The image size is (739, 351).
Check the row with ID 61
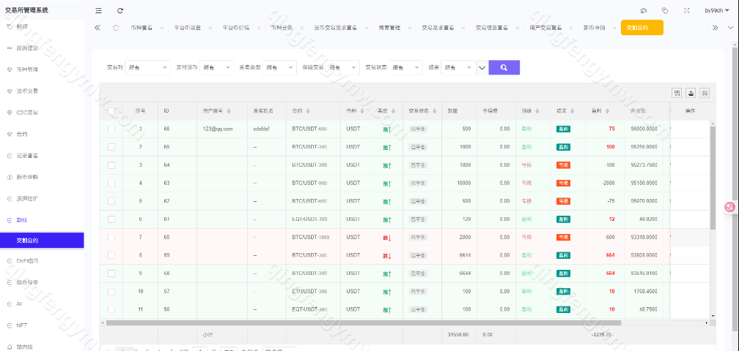pyautogui.click(x=111, y=219)
